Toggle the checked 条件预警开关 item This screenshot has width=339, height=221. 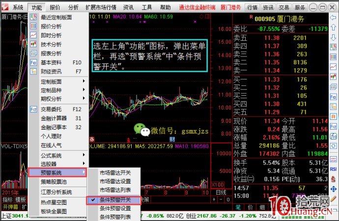[113, 200]
